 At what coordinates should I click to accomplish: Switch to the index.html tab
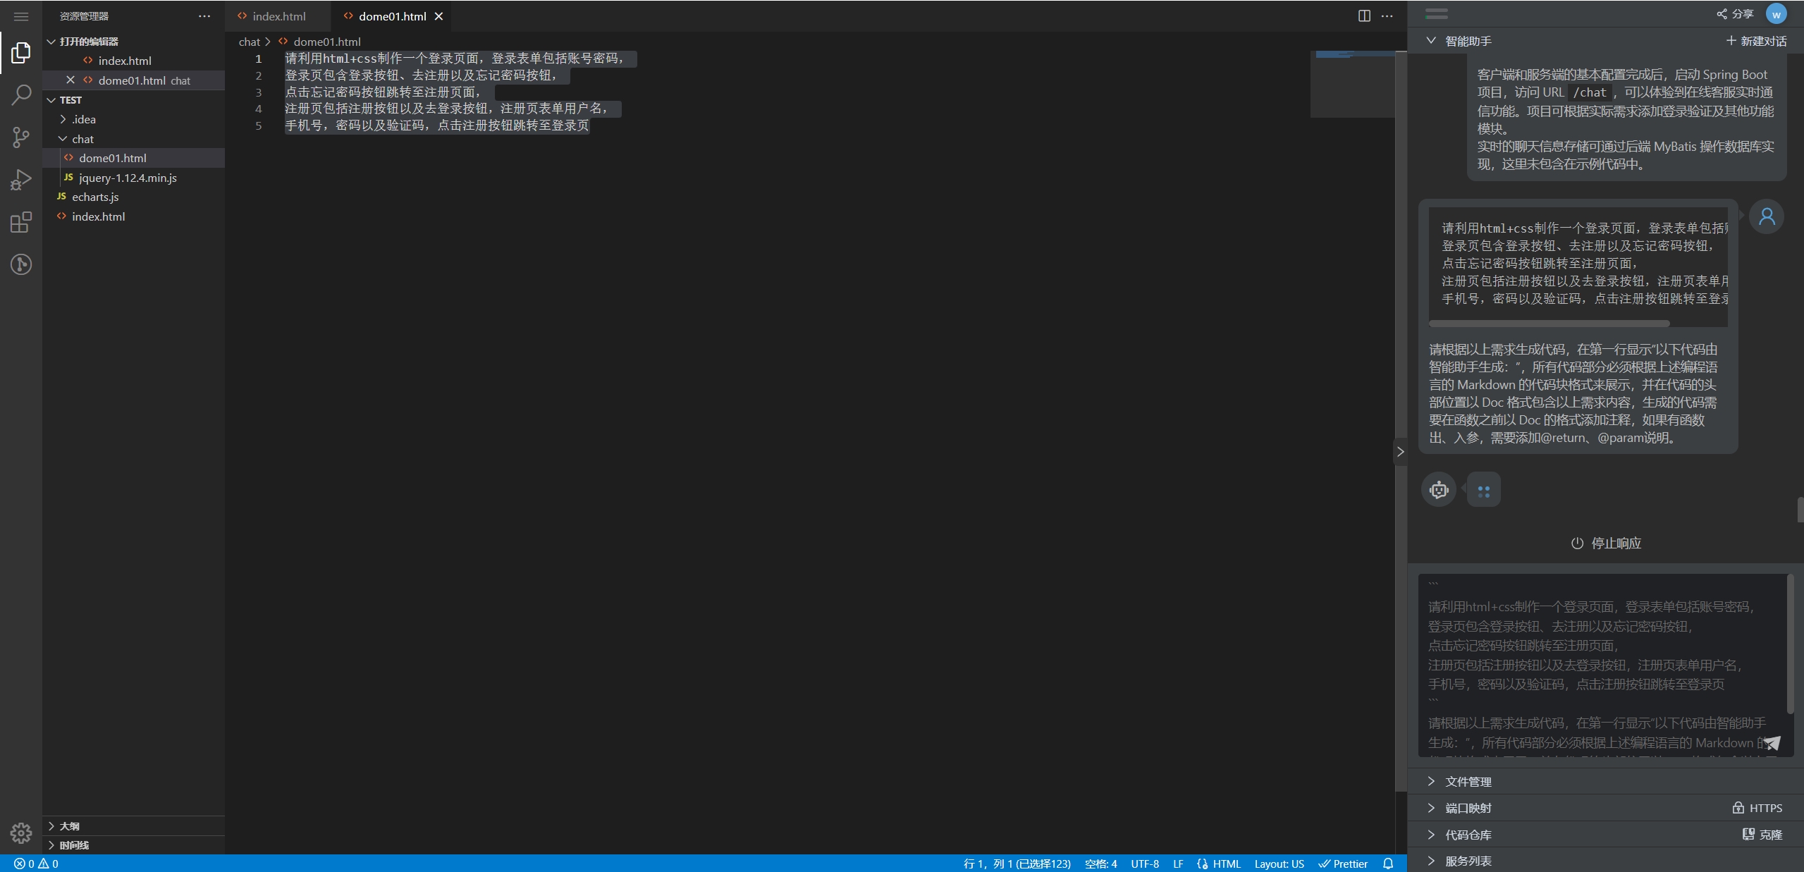[278, 16]
